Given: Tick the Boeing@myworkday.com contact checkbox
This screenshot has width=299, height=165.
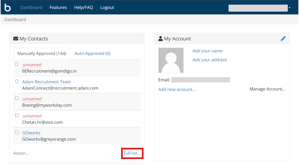Looking at the screenshot, I should point(17,98).
